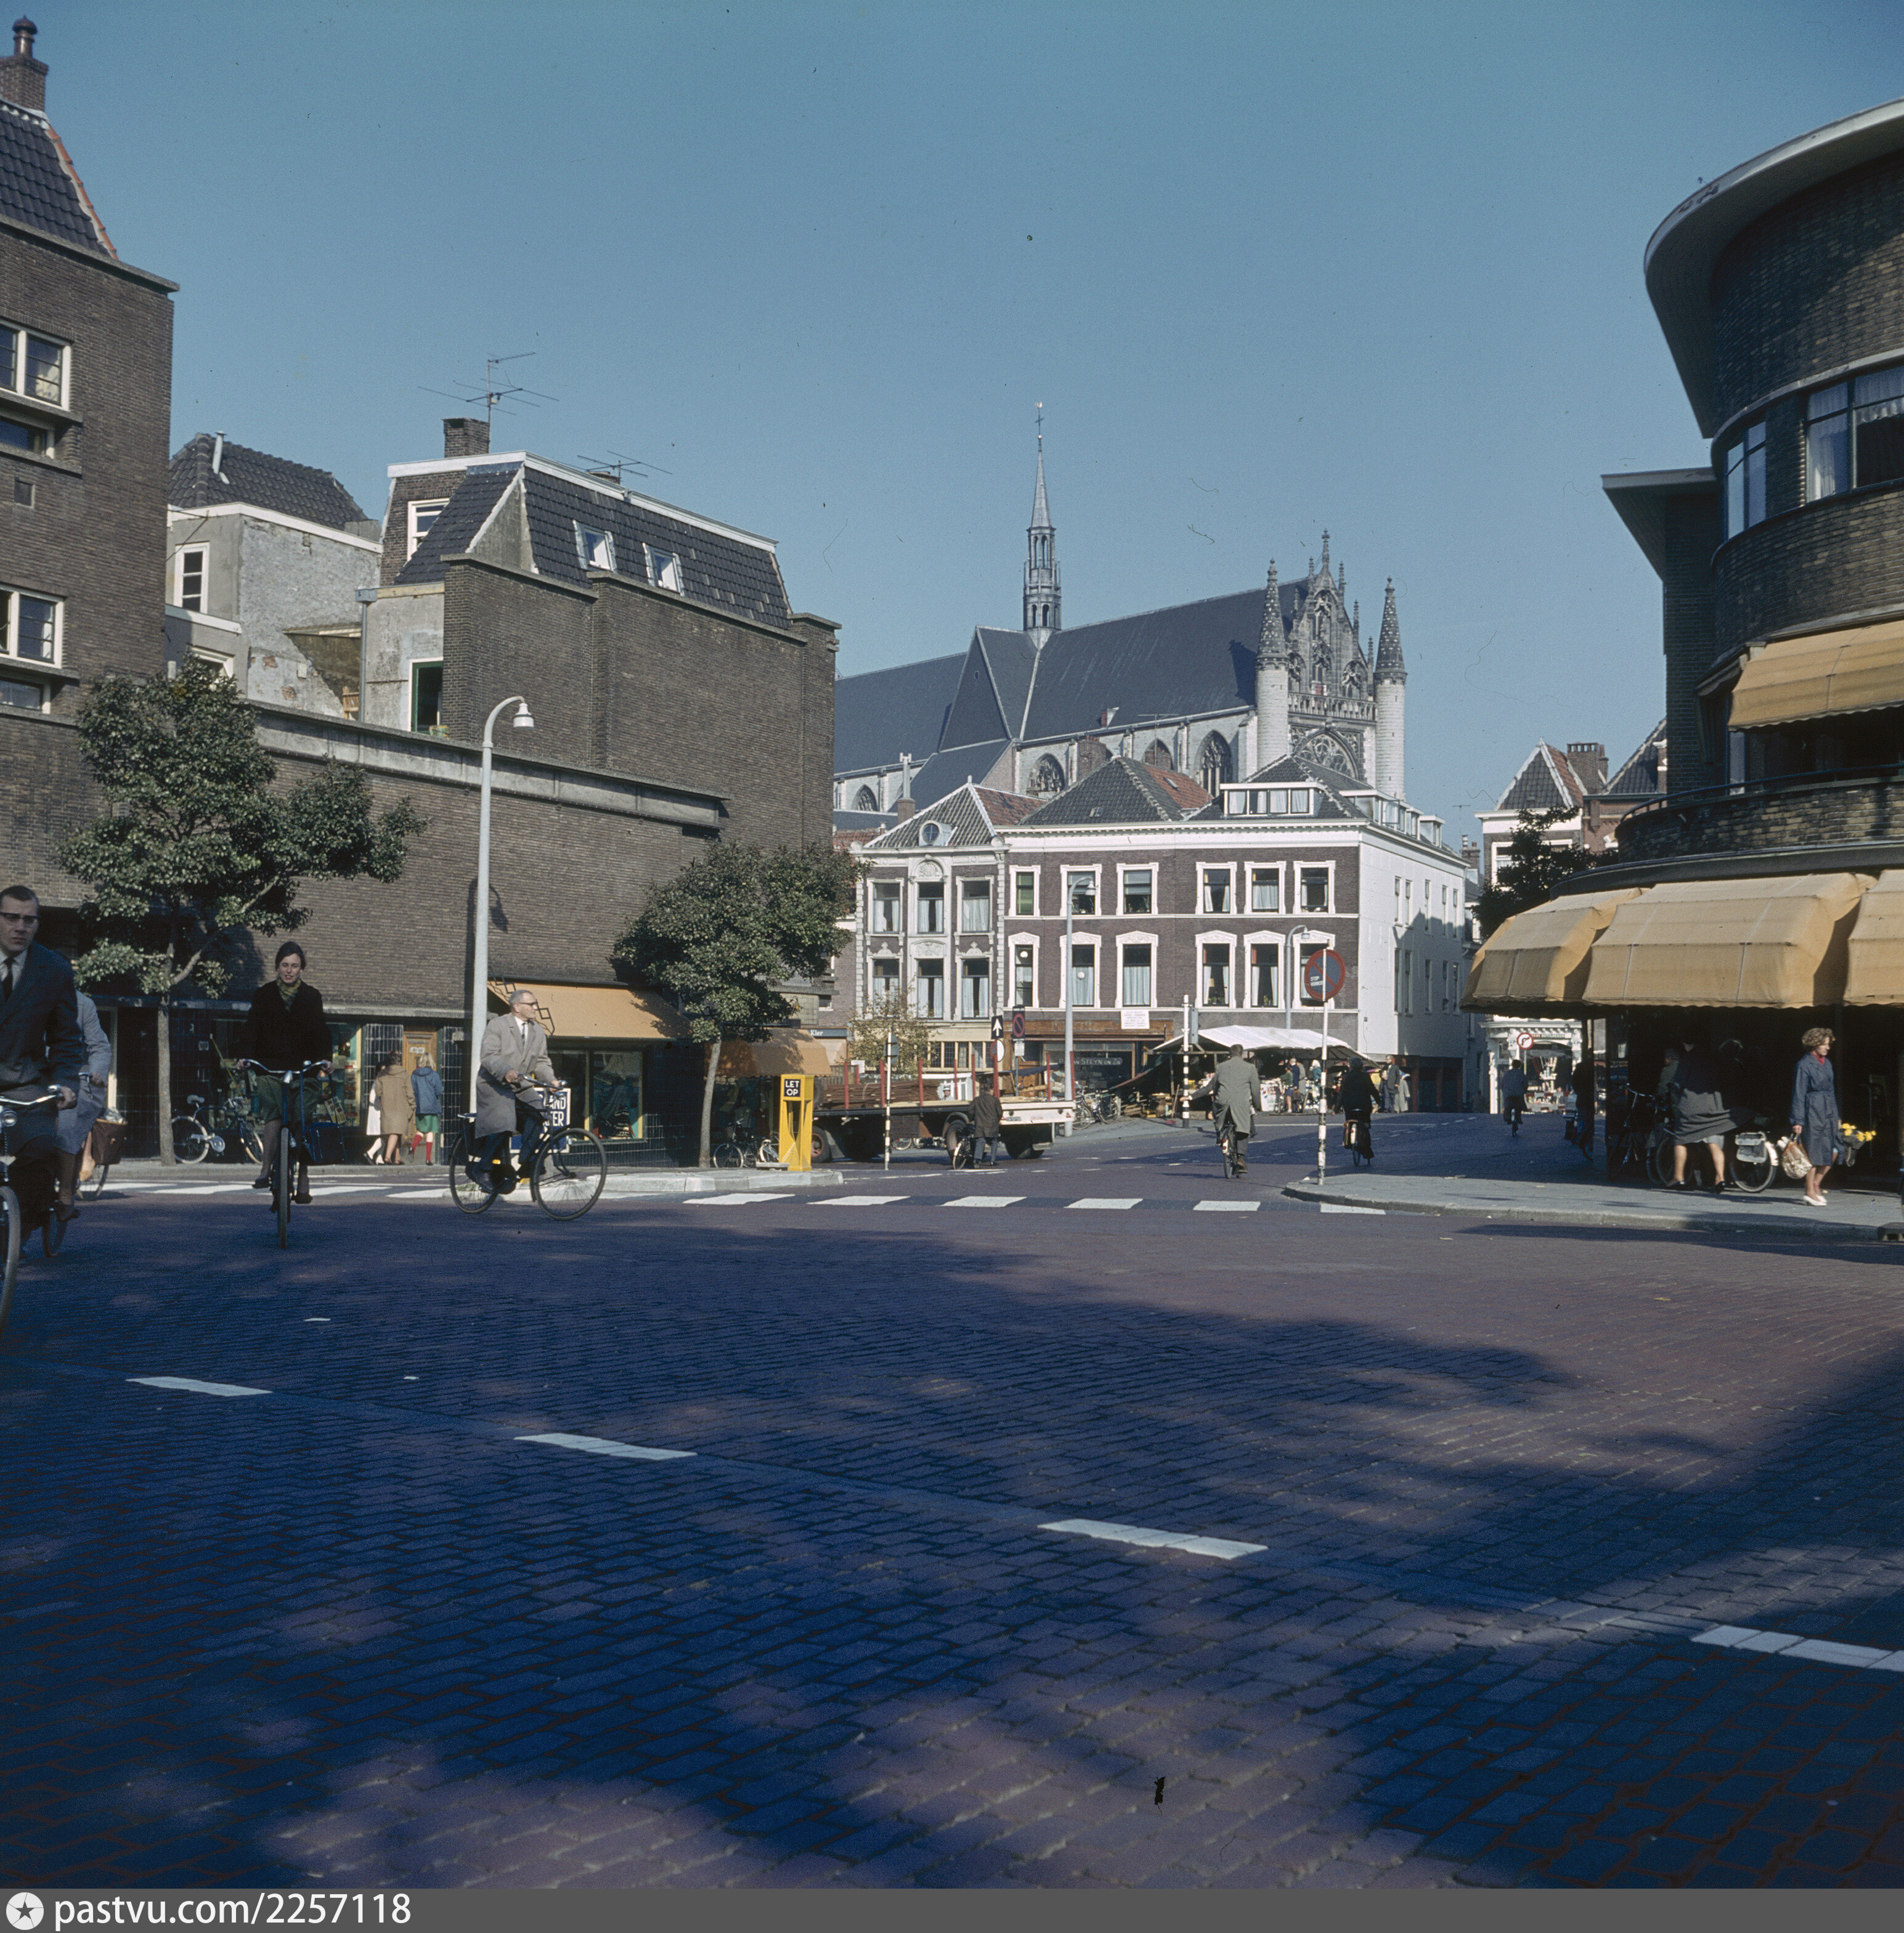1904x1933 pixels.
Task: Click the yellow LET OP post
Action: (x=795, y=1121)
